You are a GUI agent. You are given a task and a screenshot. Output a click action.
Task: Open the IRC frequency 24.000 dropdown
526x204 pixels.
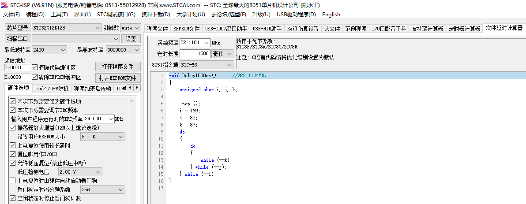click(111, 119)
